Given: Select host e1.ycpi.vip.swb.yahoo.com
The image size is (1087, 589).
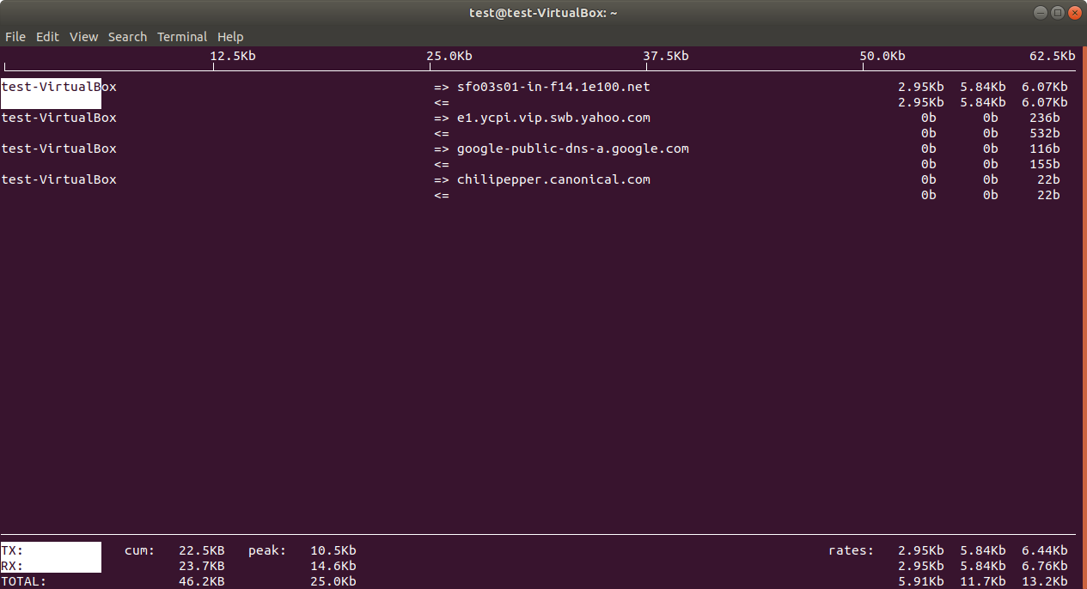Looking at the screenshot, I should [553, 118].
